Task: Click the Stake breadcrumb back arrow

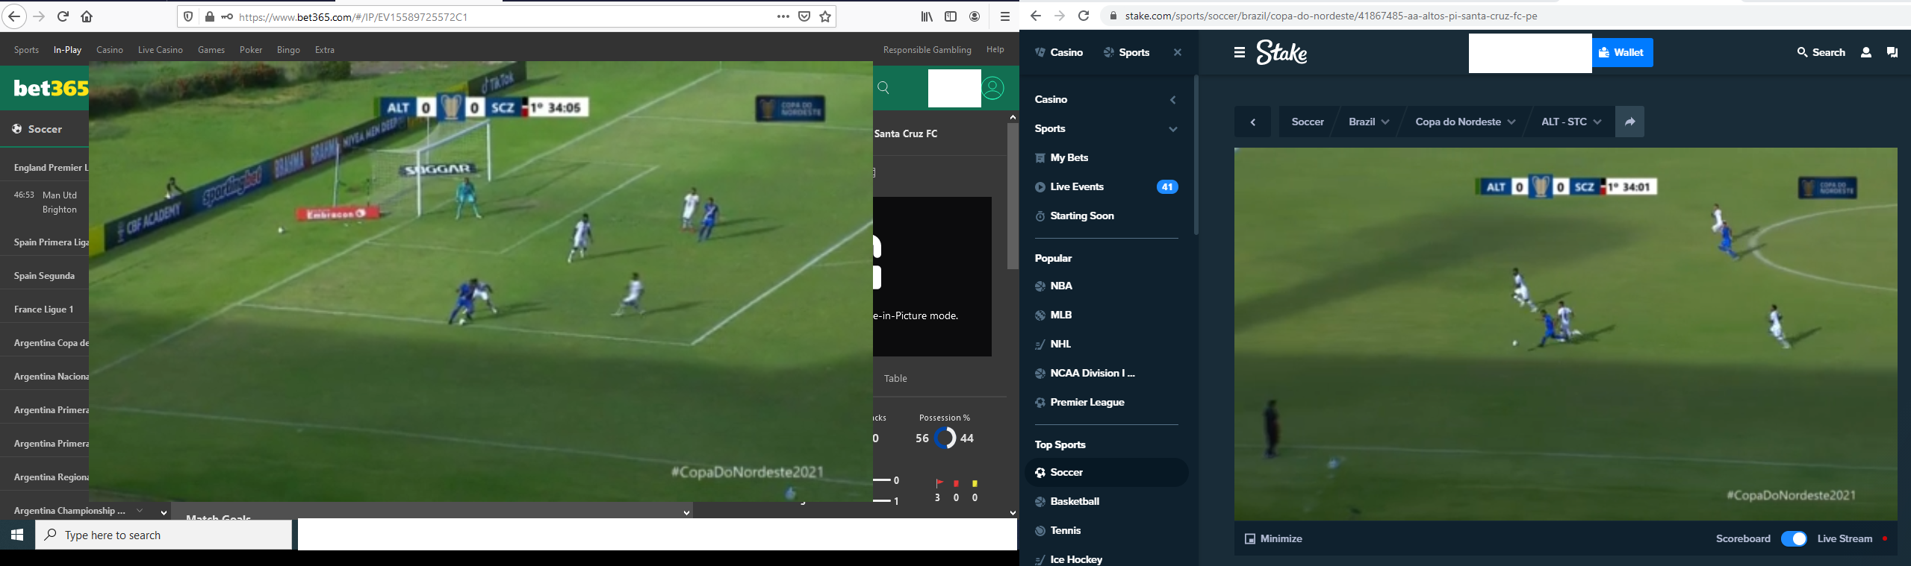Action: coord(1252,122)
